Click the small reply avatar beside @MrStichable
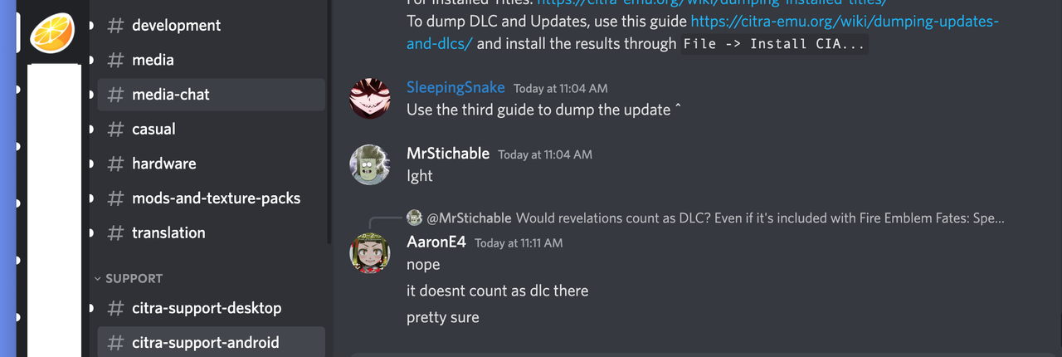The height and width of the screenshot is (357, 1062). [x=415, y=218]
